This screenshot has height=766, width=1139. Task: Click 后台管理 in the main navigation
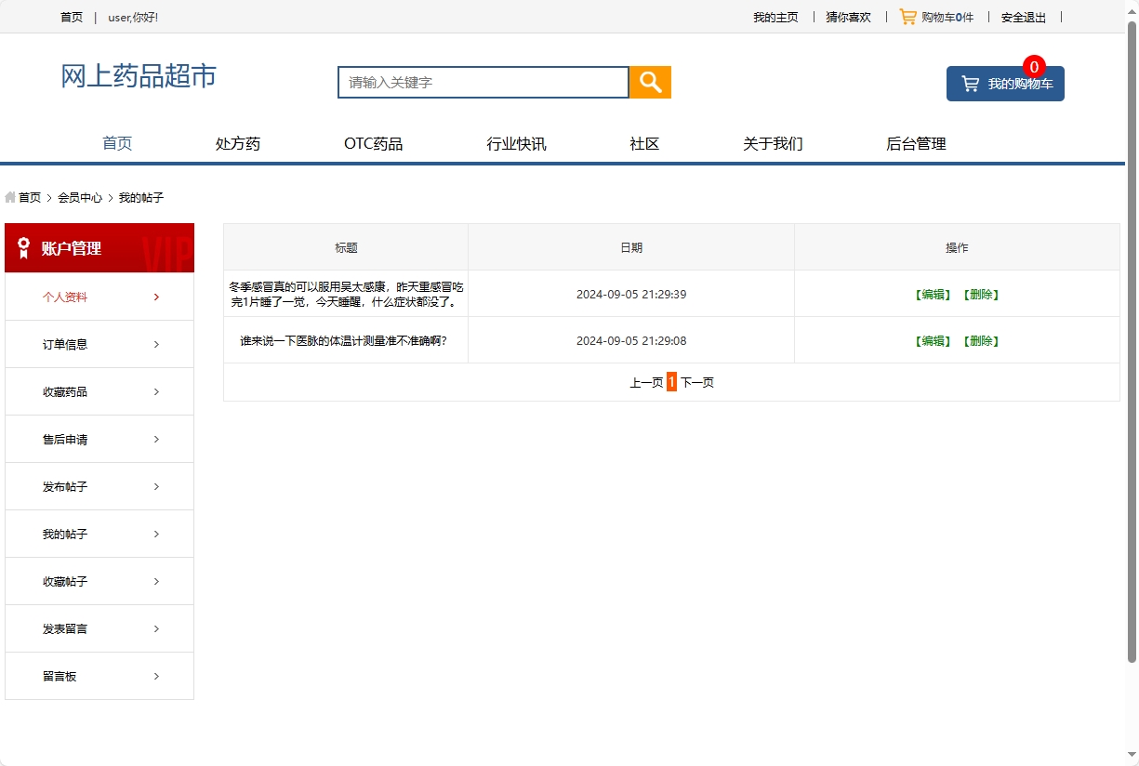917,143
